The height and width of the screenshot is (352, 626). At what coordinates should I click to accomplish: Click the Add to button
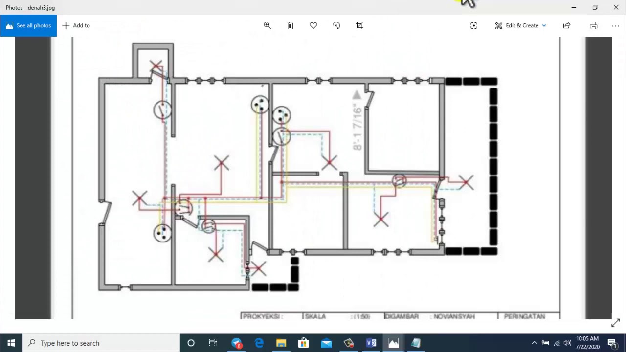coord(76,25)
